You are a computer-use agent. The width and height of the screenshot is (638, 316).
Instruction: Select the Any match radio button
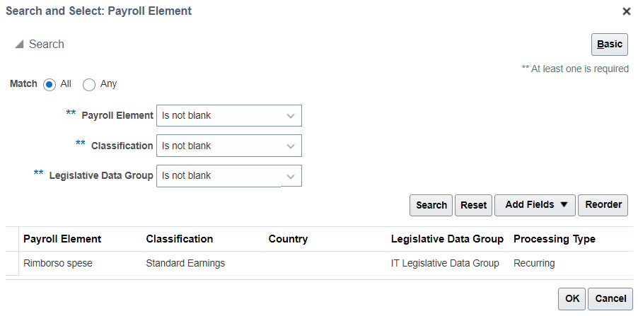coord(89,85)
